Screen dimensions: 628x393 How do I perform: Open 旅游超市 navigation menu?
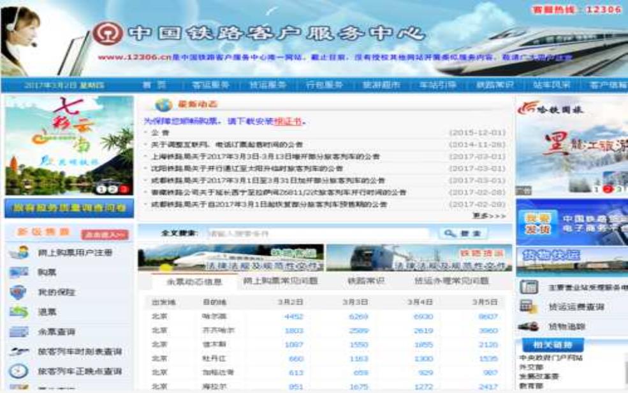pos(381,85)
